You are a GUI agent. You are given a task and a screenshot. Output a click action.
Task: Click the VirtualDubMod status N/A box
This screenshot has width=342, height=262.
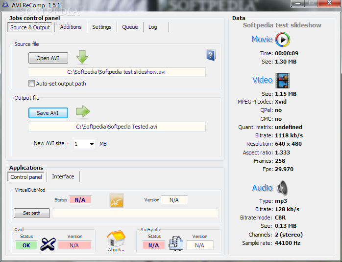coord(80,200)
